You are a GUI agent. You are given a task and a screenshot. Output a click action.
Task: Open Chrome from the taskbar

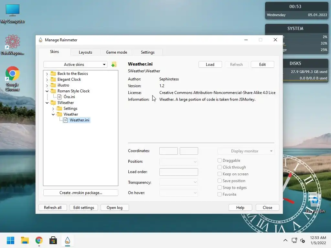(39, 240)
